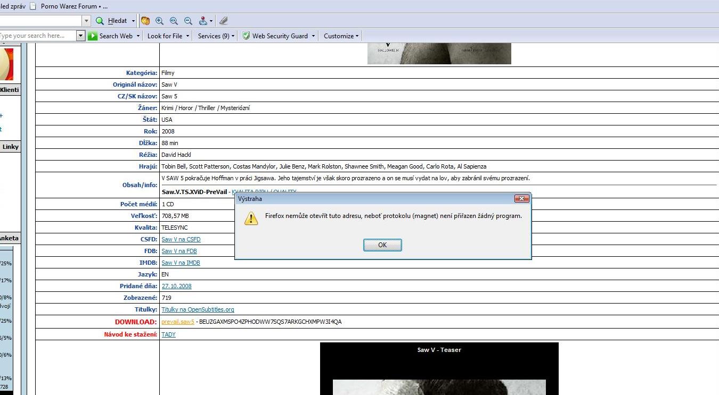Click the top toolbar search input field
Screen dimensions: 719x395
(x=41, y=21)
